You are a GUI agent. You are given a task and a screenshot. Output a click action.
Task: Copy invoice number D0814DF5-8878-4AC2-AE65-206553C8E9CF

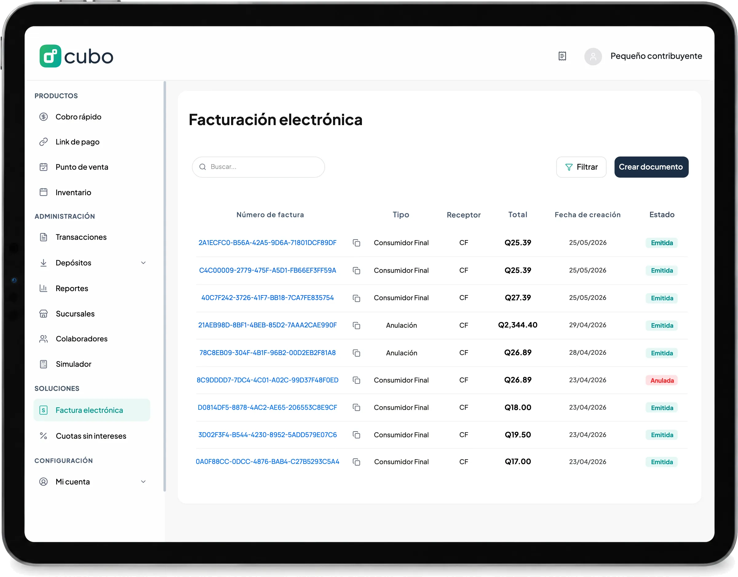356,408
